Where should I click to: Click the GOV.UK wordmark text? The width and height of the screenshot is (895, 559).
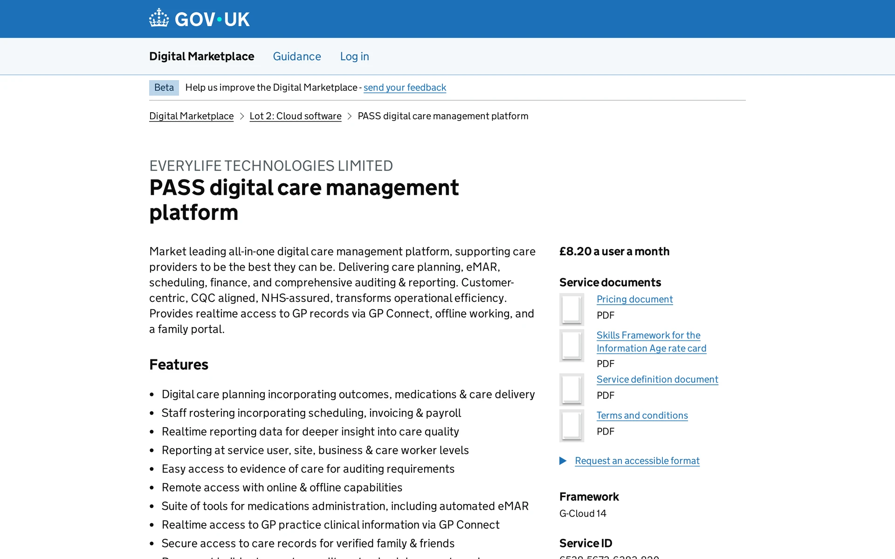(212, 19)
